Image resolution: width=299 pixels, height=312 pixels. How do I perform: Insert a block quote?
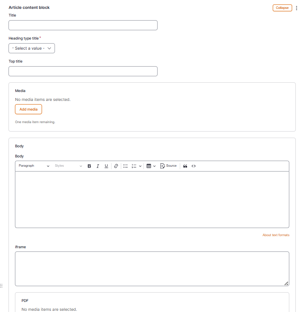(x=185, y=166)
